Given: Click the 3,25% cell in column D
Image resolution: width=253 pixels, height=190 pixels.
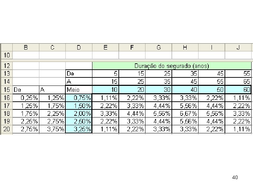Looking at the screenshot, I should point(79,129).
